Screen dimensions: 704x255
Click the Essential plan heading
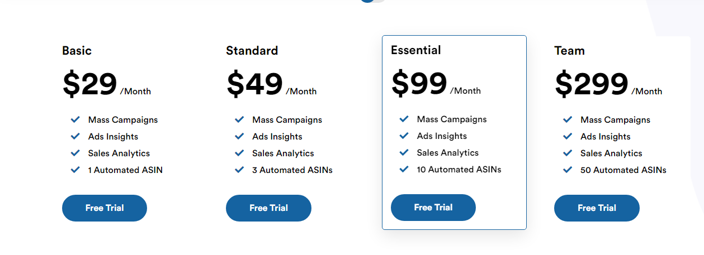click(415, 50)
